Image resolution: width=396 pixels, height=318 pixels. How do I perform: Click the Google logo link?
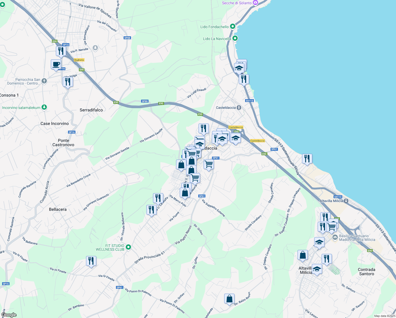[x=9, y=315]
